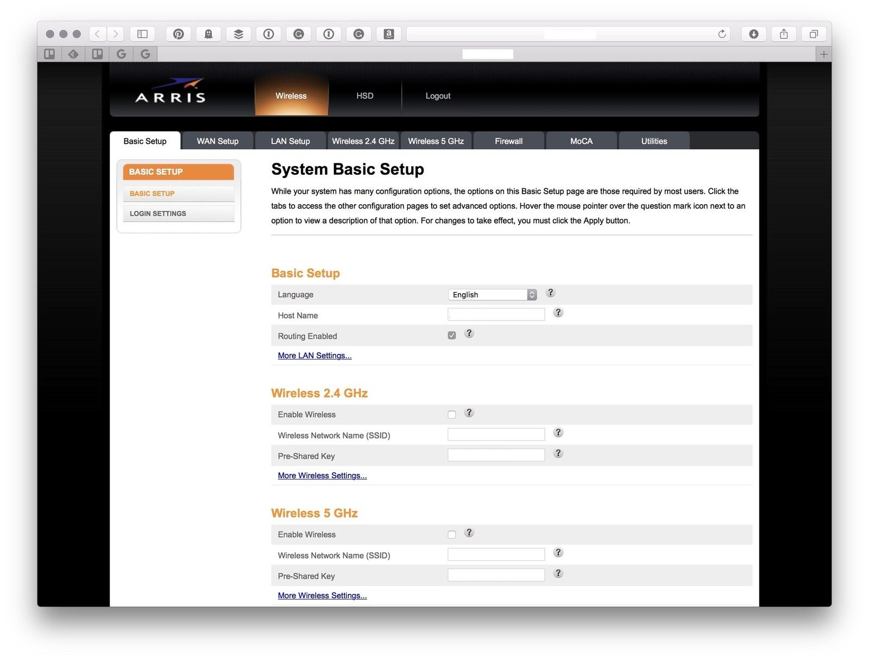The width and height of the screenshot is (869, 660).
Task: Click Logout in the top navigation
Action: (438, 96)
